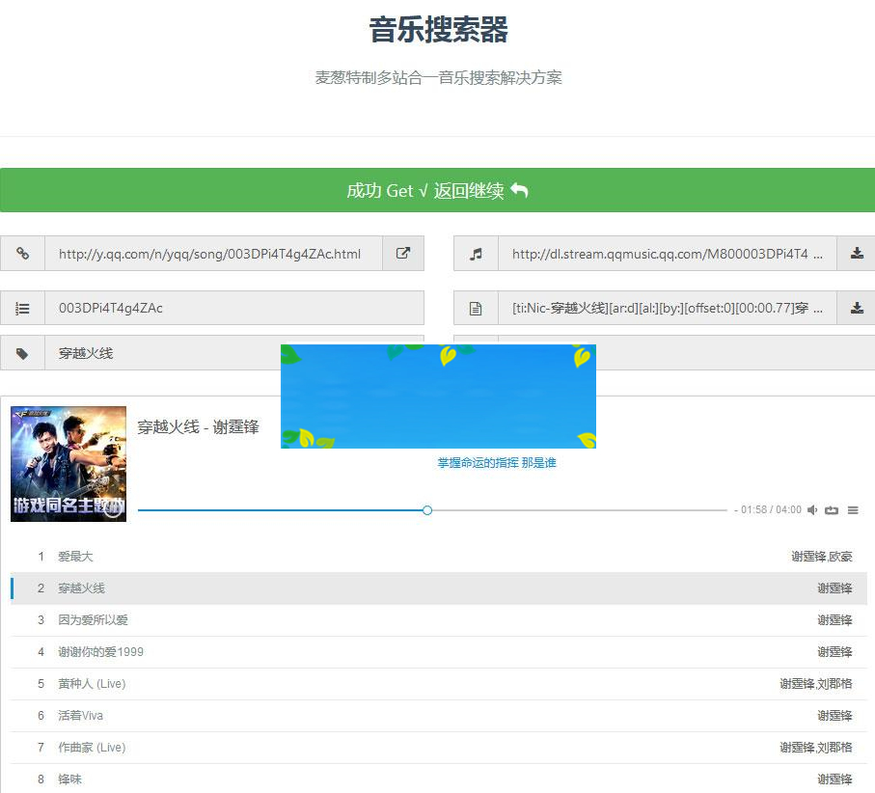Select track 爱最大 in the playlist

click(72, 556)
